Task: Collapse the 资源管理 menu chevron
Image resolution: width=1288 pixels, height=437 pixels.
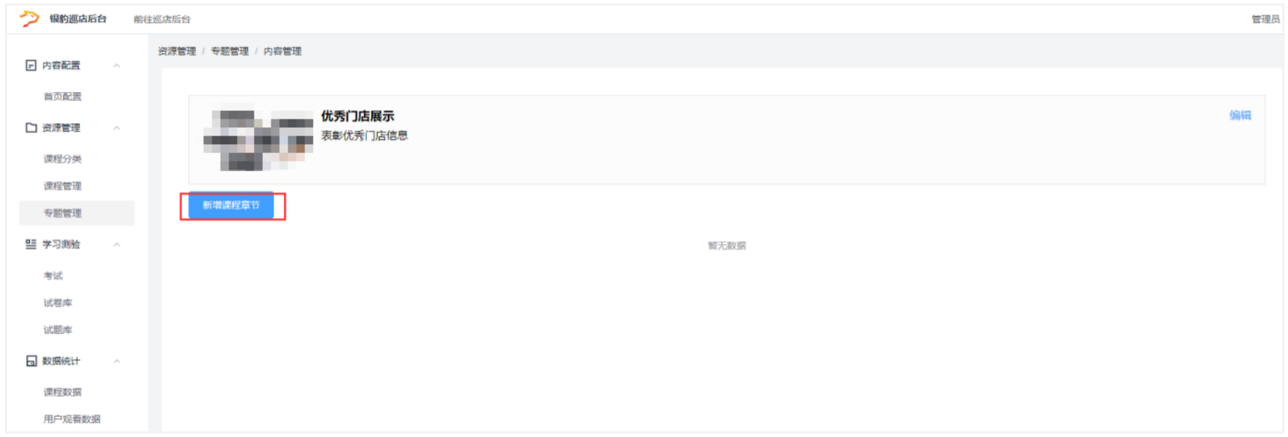Action: pos(117,128)
